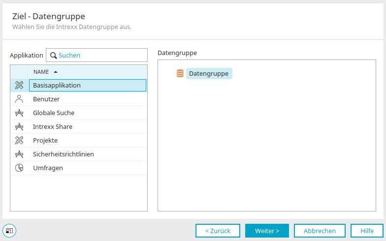Screen dimensions: 386x241
Task: Click the Benutzer person icon
Action: [x=19, y=99]
